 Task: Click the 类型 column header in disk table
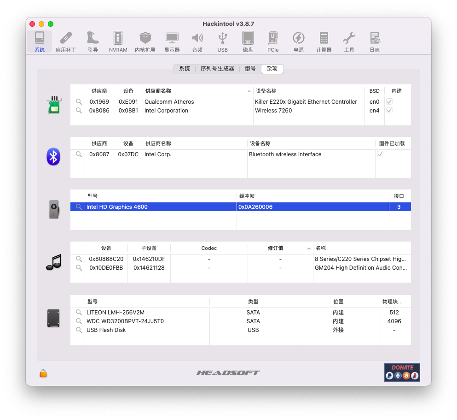click(253, 302)
